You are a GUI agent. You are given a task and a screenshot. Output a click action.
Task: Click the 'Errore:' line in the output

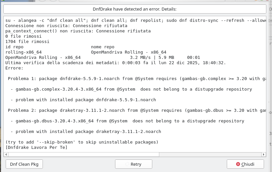tap(15, 68)
